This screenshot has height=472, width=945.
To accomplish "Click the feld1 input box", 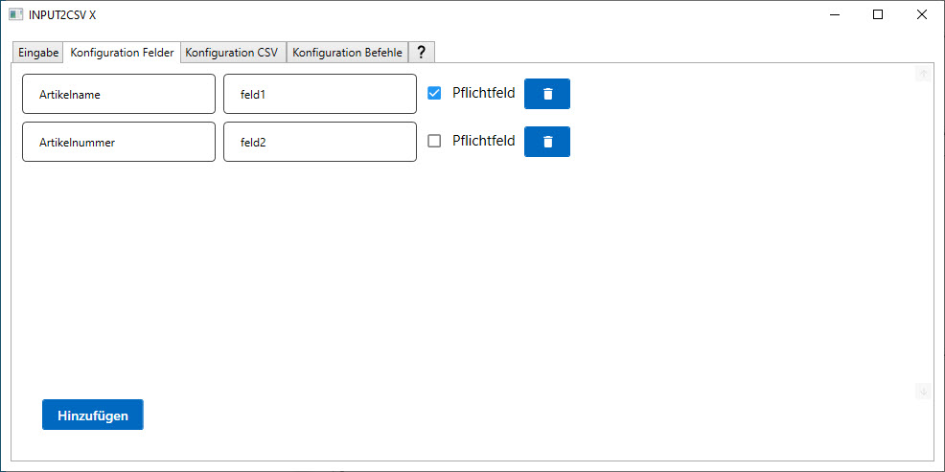I will tap(320, 94).
